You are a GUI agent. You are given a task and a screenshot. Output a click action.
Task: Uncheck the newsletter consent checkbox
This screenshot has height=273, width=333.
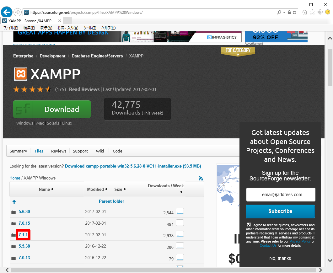click(249, 225)
